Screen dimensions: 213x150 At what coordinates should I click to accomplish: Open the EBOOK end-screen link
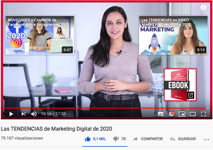point(180,85)
